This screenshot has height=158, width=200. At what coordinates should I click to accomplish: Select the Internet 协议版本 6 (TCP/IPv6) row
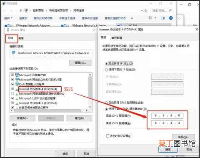click(38, 103)
